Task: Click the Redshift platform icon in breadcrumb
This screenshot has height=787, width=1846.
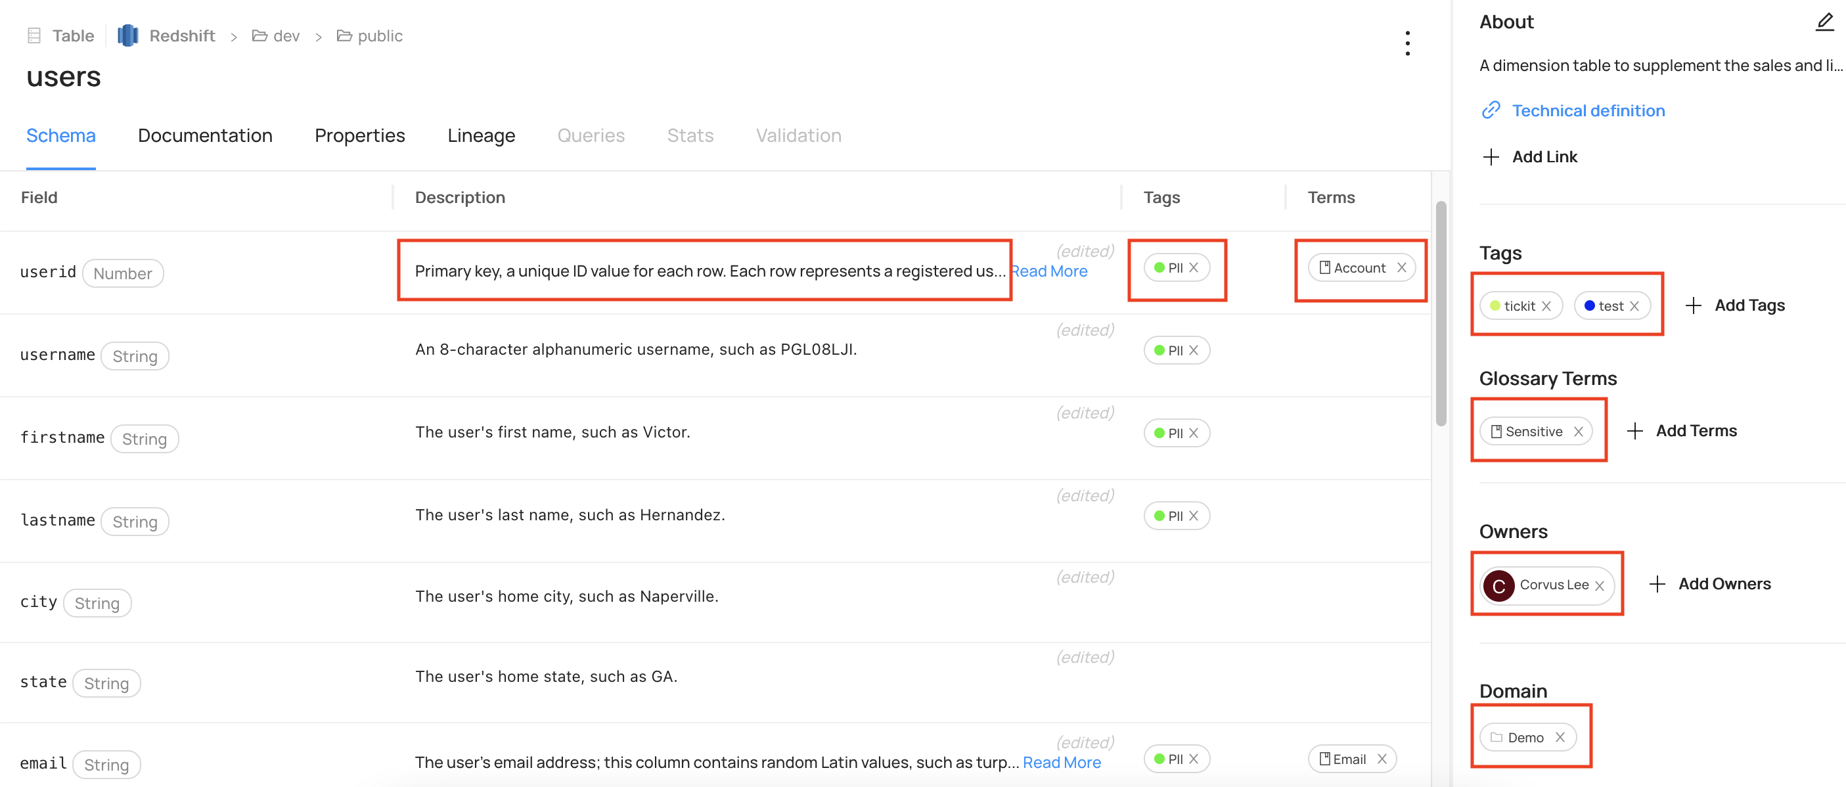Action: pyautogui.click(x=127, y=36)
